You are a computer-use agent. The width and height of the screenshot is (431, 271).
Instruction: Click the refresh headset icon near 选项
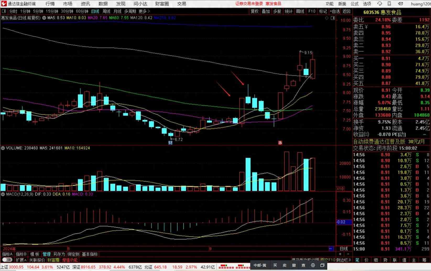click(380, 4)
